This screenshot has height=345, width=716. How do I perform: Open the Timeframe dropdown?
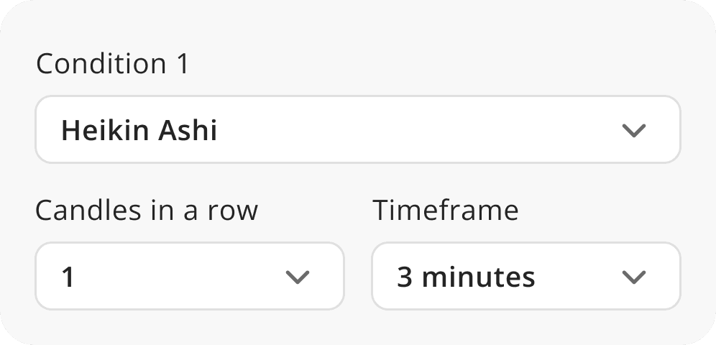point(525,277)
